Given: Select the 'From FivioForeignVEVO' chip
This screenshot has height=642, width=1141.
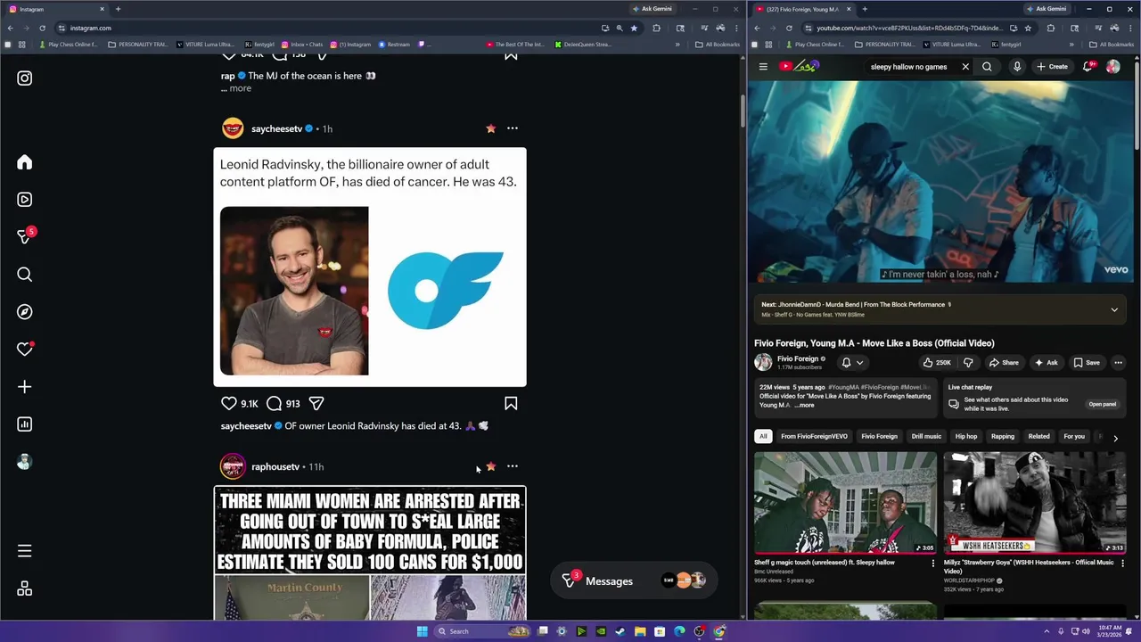Looking at the screenshot, I should [x=814, y=436].
